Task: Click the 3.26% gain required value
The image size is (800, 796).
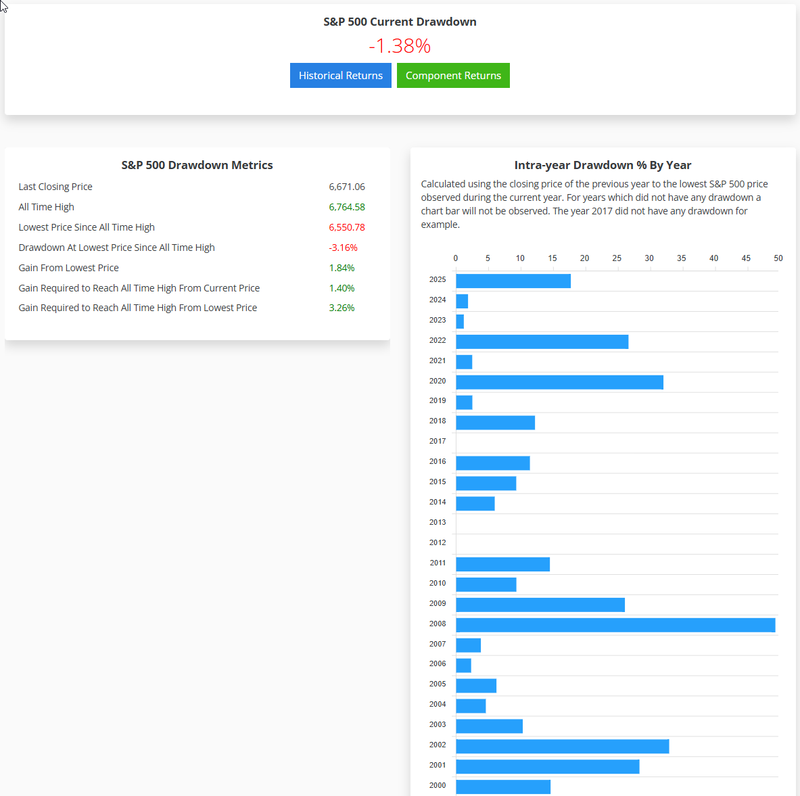Action: [342, 308]
